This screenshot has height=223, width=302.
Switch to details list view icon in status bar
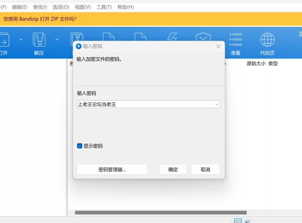tap(238, 221)
